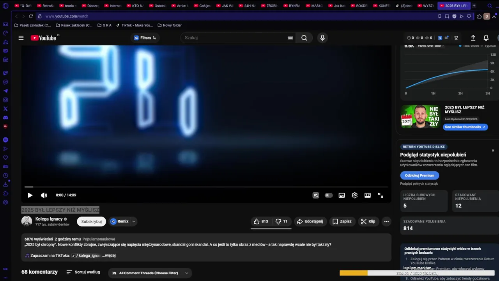Reload the page

(x=31, y=16)
